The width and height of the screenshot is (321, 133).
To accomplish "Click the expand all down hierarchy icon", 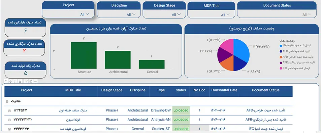I will [20, 81].
